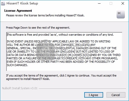
Task: Click the large H logo in header
Action: click(x=121, y=14)
